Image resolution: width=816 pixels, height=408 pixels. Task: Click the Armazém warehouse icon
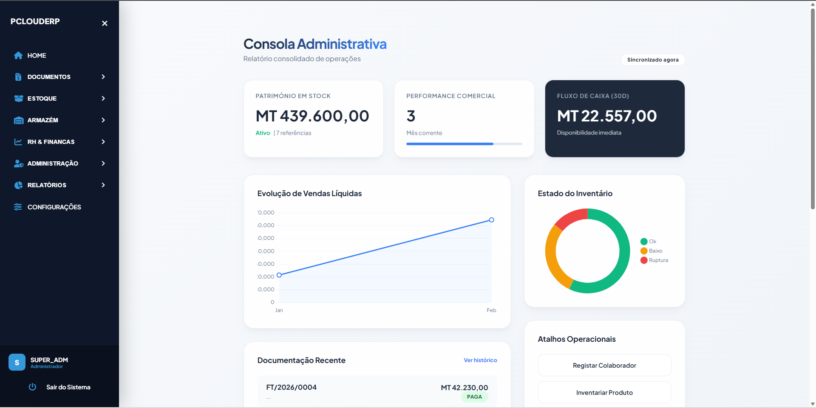coord(18,120)
